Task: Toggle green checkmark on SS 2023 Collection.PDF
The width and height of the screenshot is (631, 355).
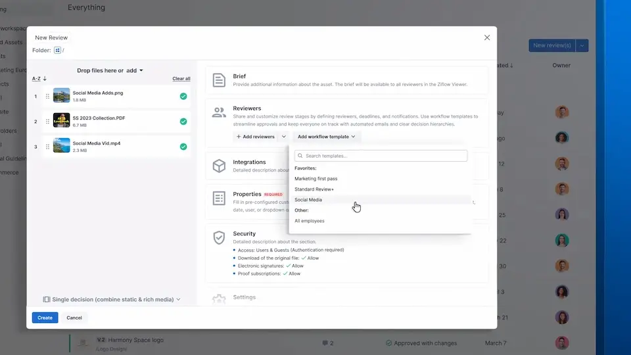Action: [183, 122]
